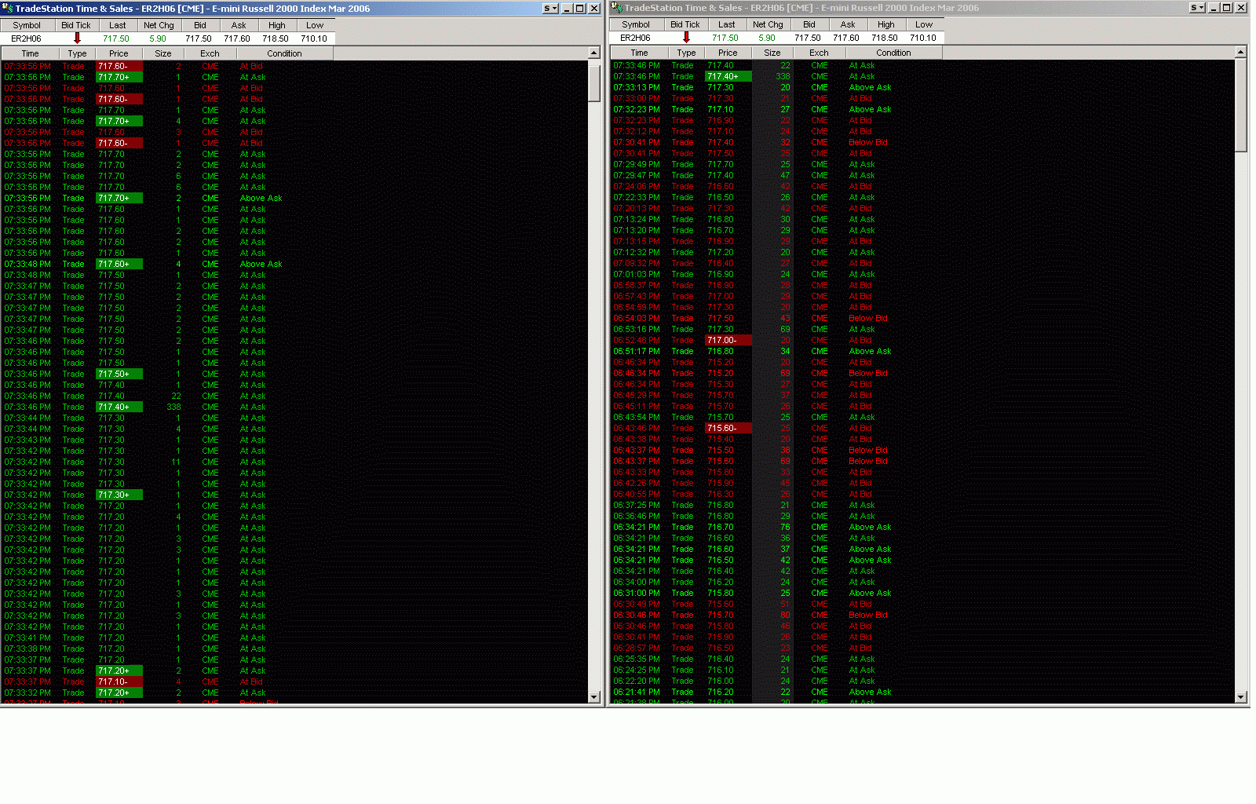Click the scroll up arrow in the right window

coord(1241,52)
